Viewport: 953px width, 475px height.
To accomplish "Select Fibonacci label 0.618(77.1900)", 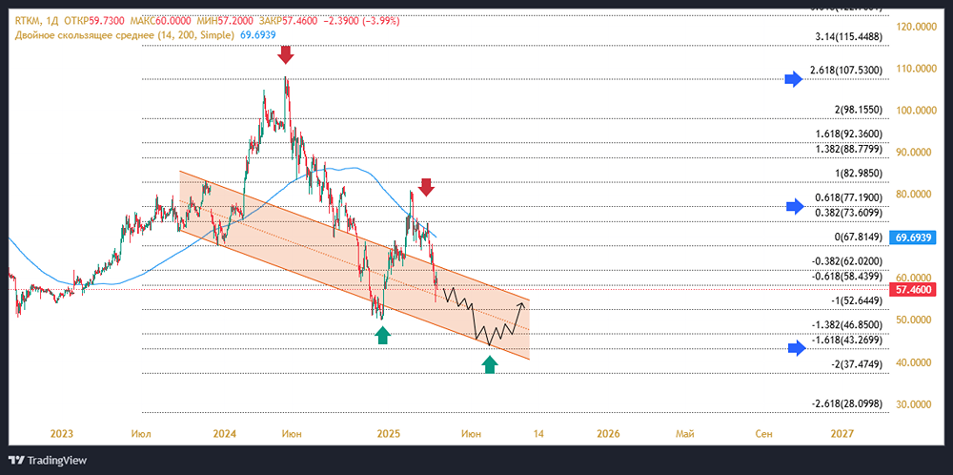I will click(848, 197).
